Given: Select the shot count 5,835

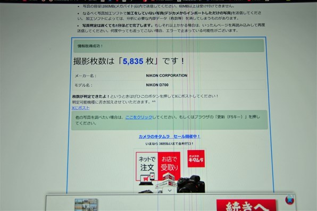Looking at the screenshot, I should click(x=133, y=62).
